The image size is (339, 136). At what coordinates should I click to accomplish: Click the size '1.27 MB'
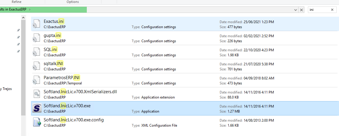click(x=233, y=111)
